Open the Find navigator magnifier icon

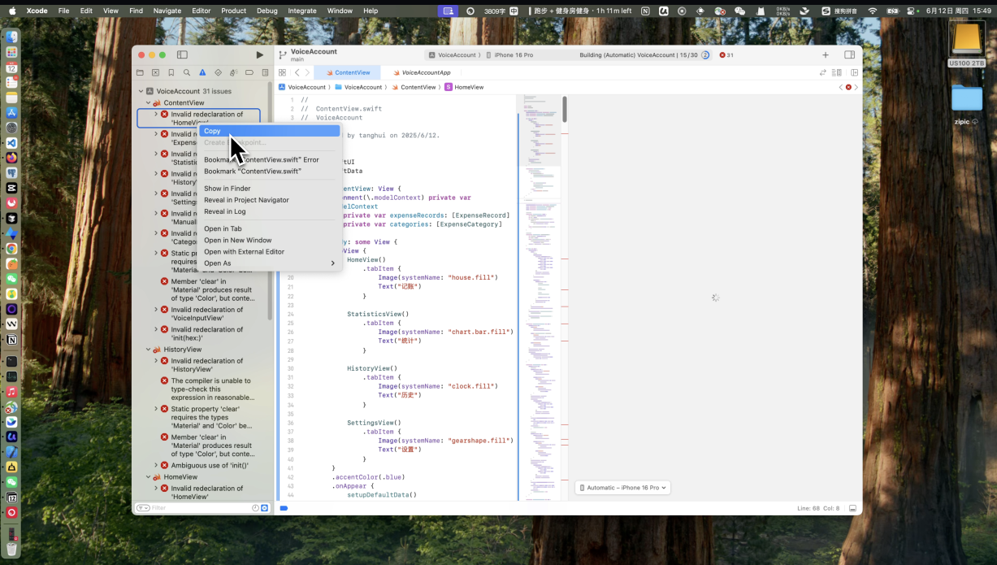(x=187, y=72)
